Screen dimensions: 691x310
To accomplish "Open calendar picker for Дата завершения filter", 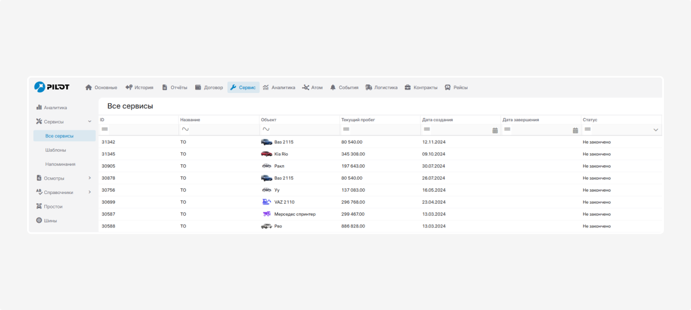I will coord(575,130).
